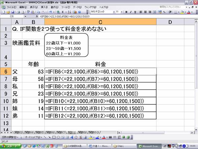Select the Line drawing tool
This screenshot has width=198, height=149.
pyautogui.click(x=45, y=137)
